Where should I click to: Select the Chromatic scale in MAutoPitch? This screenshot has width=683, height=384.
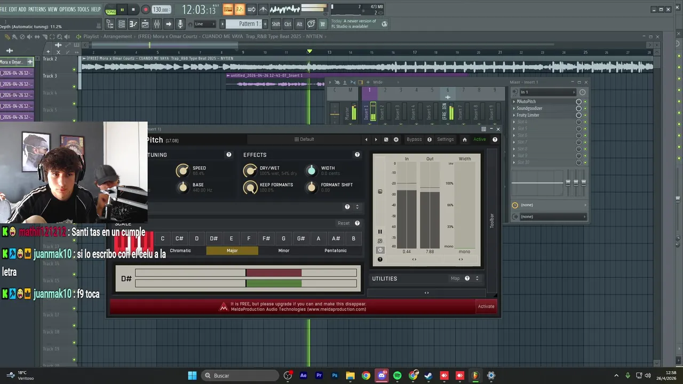[x=180, y=251]
